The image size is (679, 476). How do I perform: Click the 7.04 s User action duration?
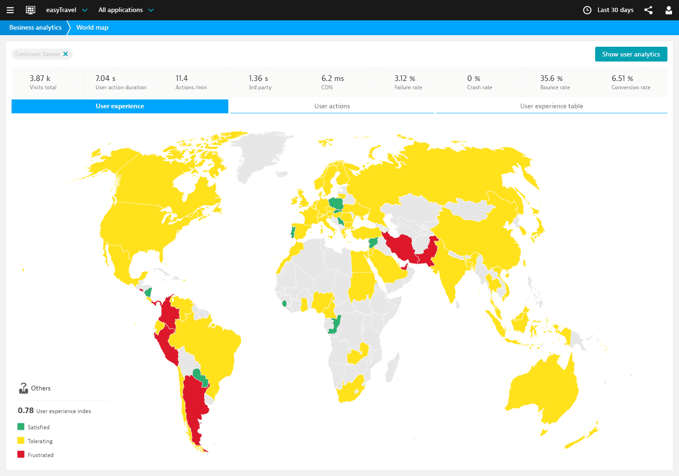[121, 82]
